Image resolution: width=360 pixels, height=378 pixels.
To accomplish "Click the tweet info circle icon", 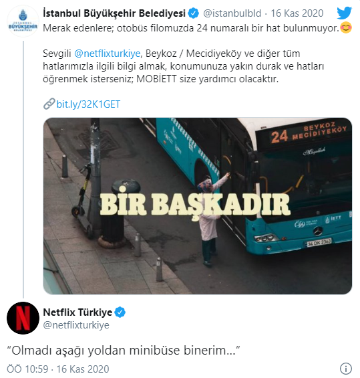I will [346, 369].
